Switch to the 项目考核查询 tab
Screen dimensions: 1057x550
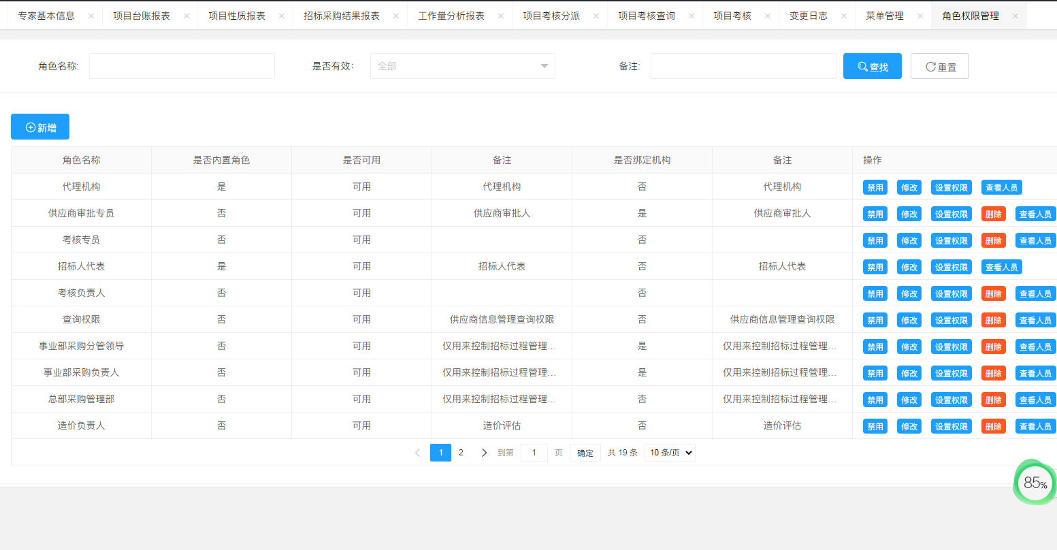[x=648, y=15]
